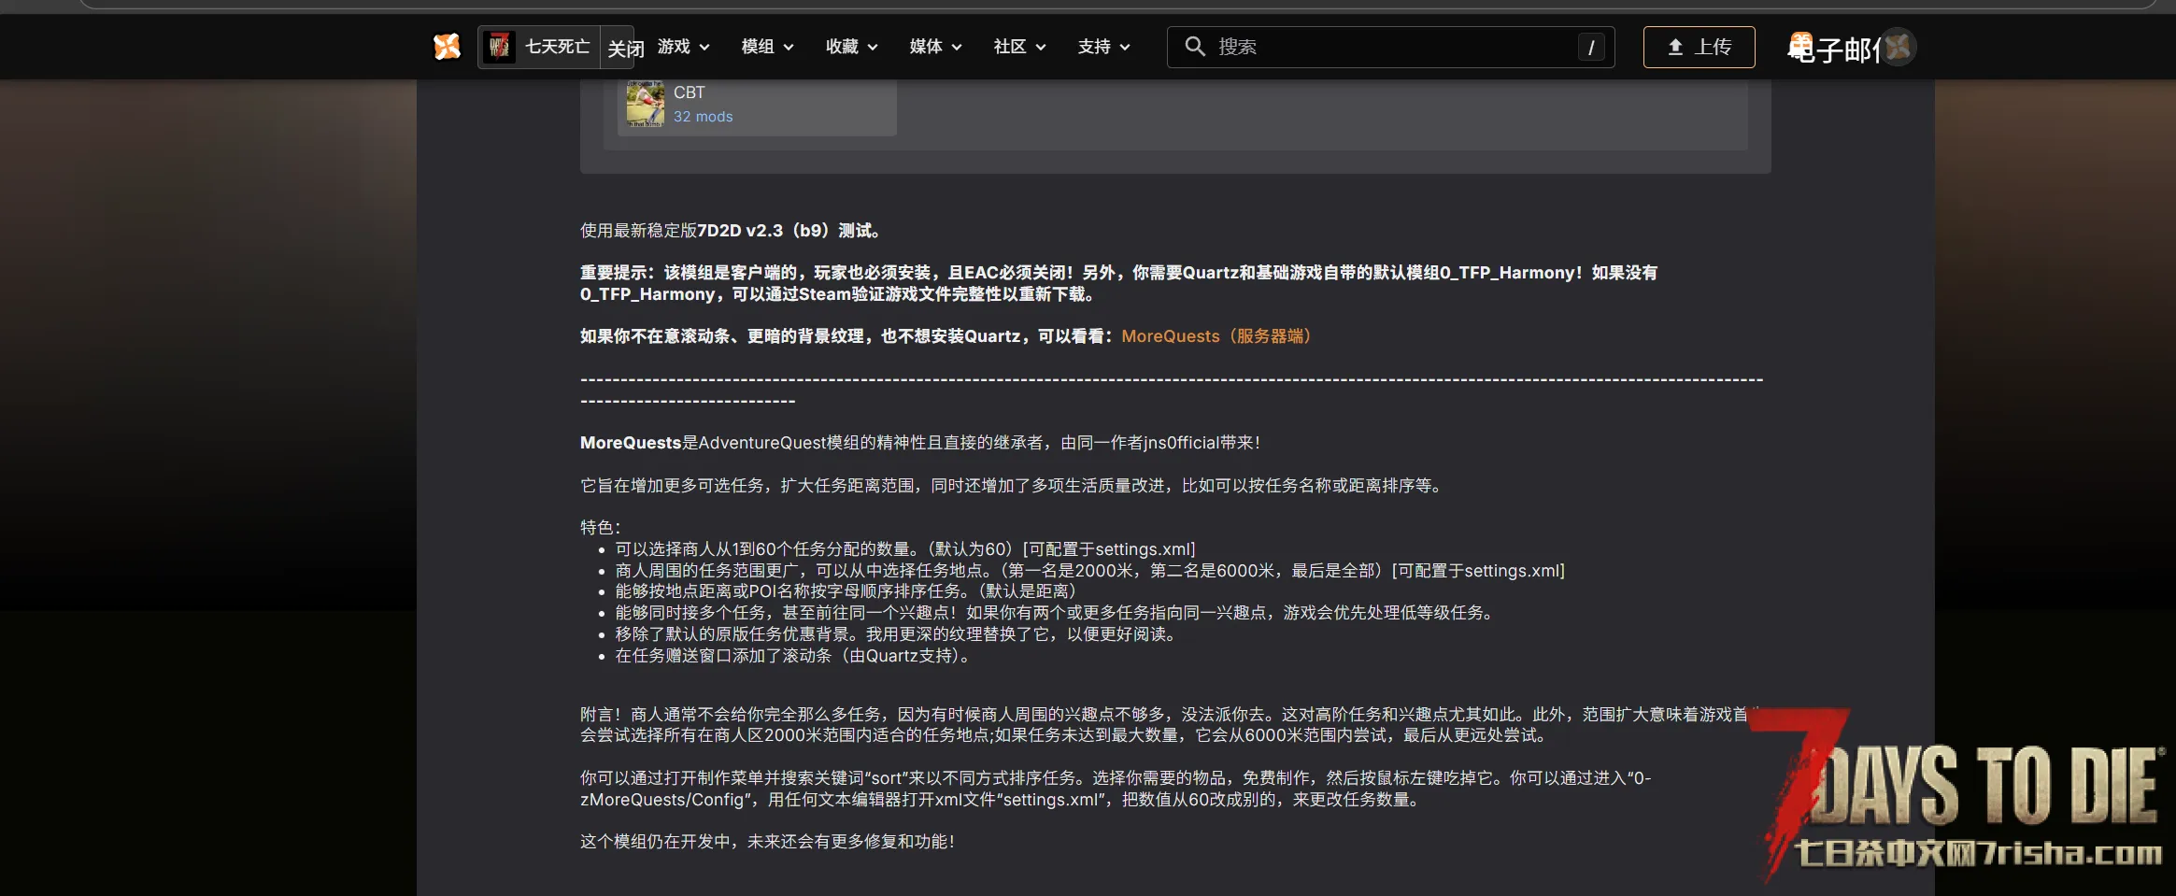Select the 七天死亡 game label
2176x896 pixels.
(557, 47)
